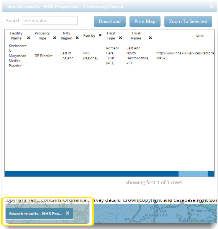Viewport: 218px width, 229px height.
Task: Click Zoom To Selected button
Action: pyautogui.click(x=188, y=21)
